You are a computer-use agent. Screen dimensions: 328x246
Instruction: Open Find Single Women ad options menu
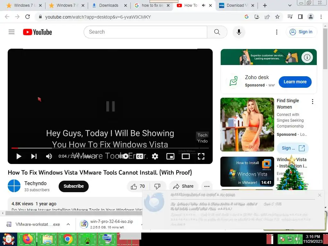(x=313, y=102)
